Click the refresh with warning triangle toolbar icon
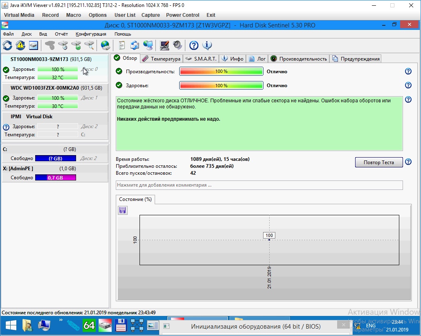This screenshot has width=421, height=336. [20, 45]
